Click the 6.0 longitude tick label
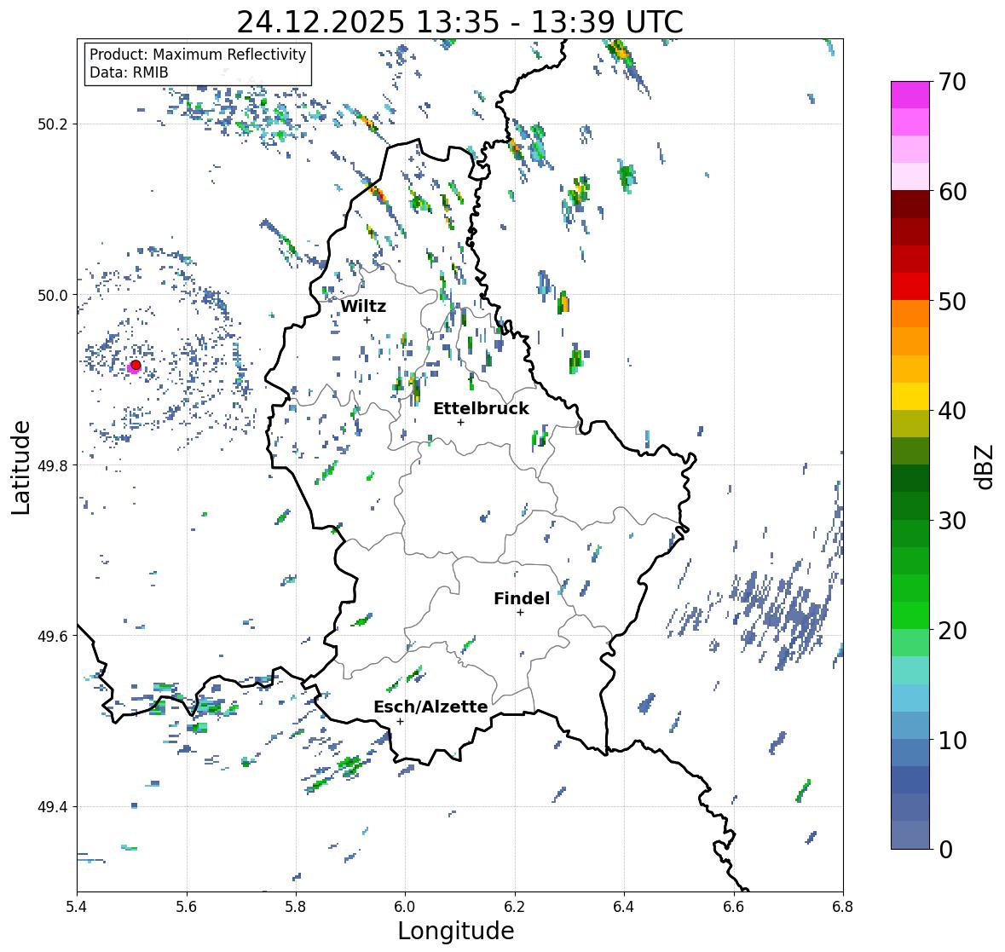Image resolution: width=1005 pixels, height=952 pixels. pos(405,907)
